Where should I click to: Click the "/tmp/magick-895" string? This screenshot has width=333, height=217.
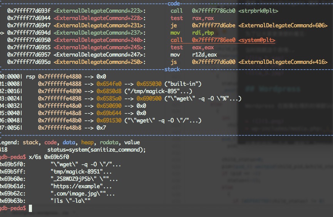click(x=158, y=91)
